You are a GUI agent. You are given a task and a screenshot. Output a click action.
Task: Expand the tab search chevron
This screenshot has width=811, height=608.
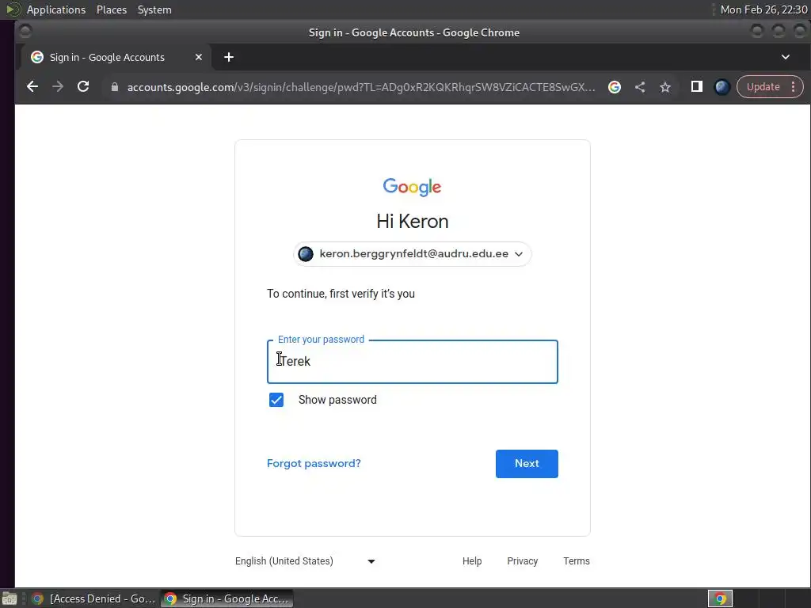pyautogui.click(x=785, y=57)
